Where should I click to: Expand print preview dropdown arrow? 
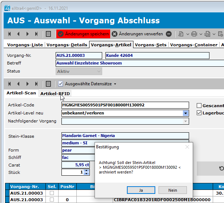[188, 34]
